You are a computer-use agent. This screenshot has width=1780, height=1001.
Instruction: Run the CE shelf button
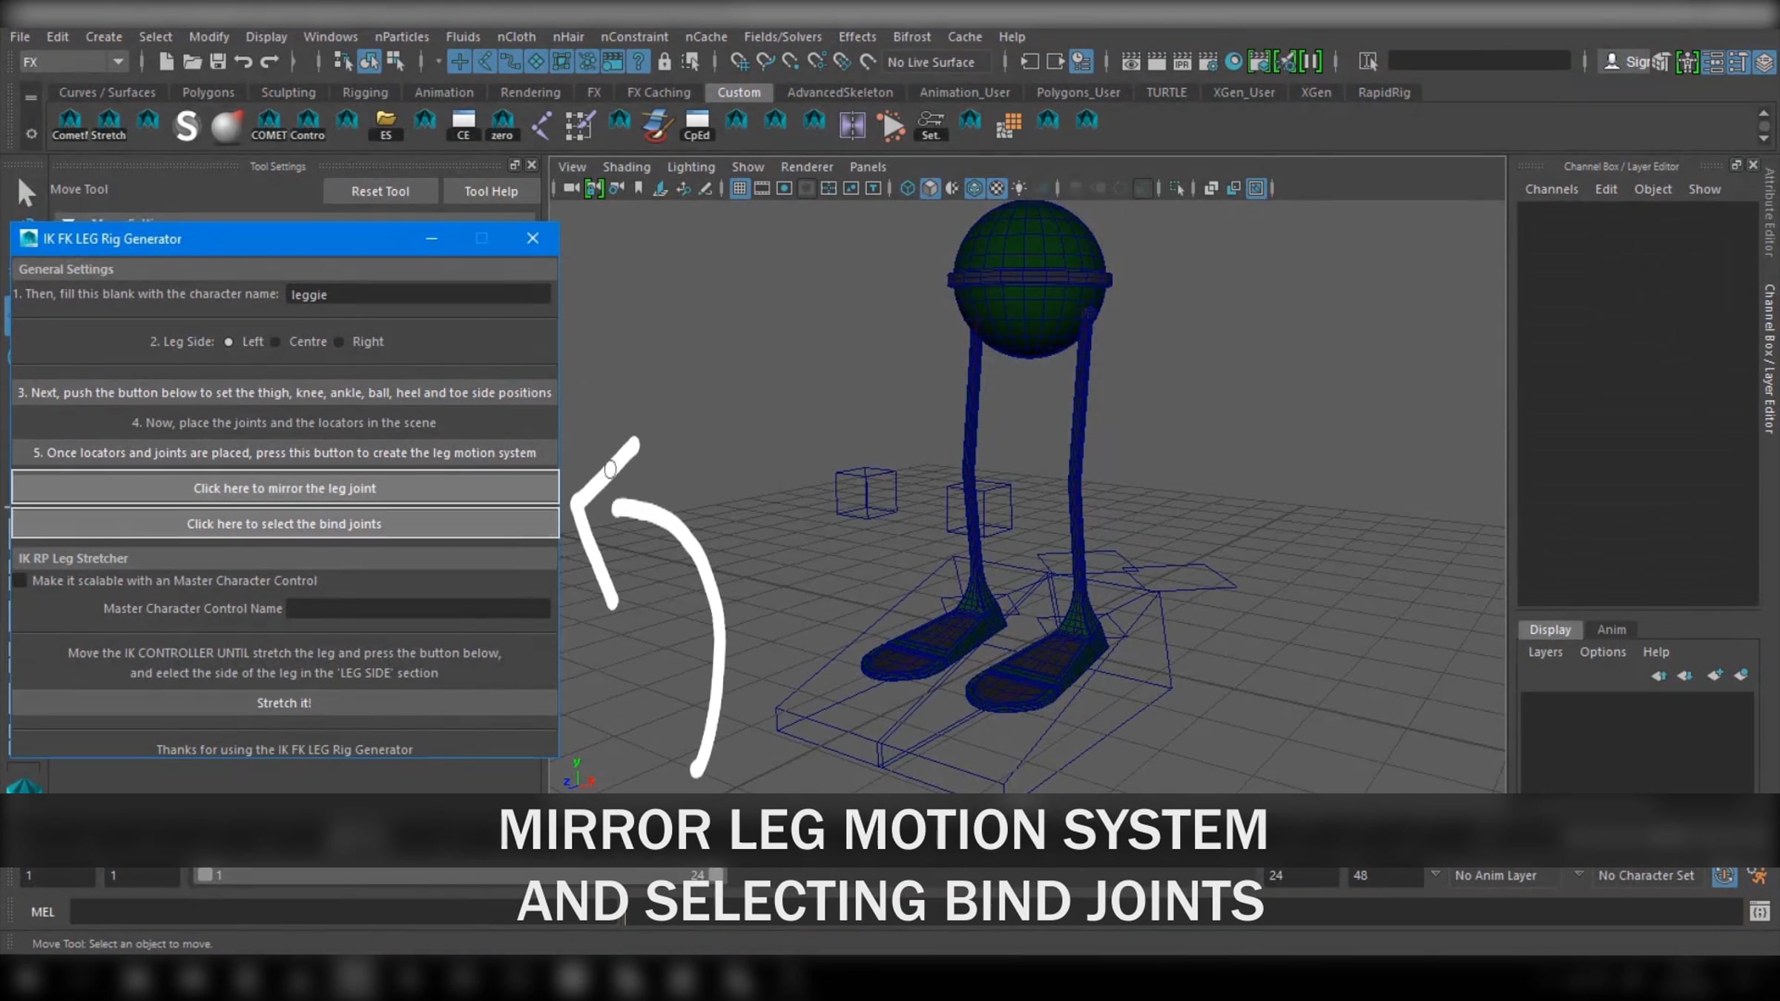(464, 126)
